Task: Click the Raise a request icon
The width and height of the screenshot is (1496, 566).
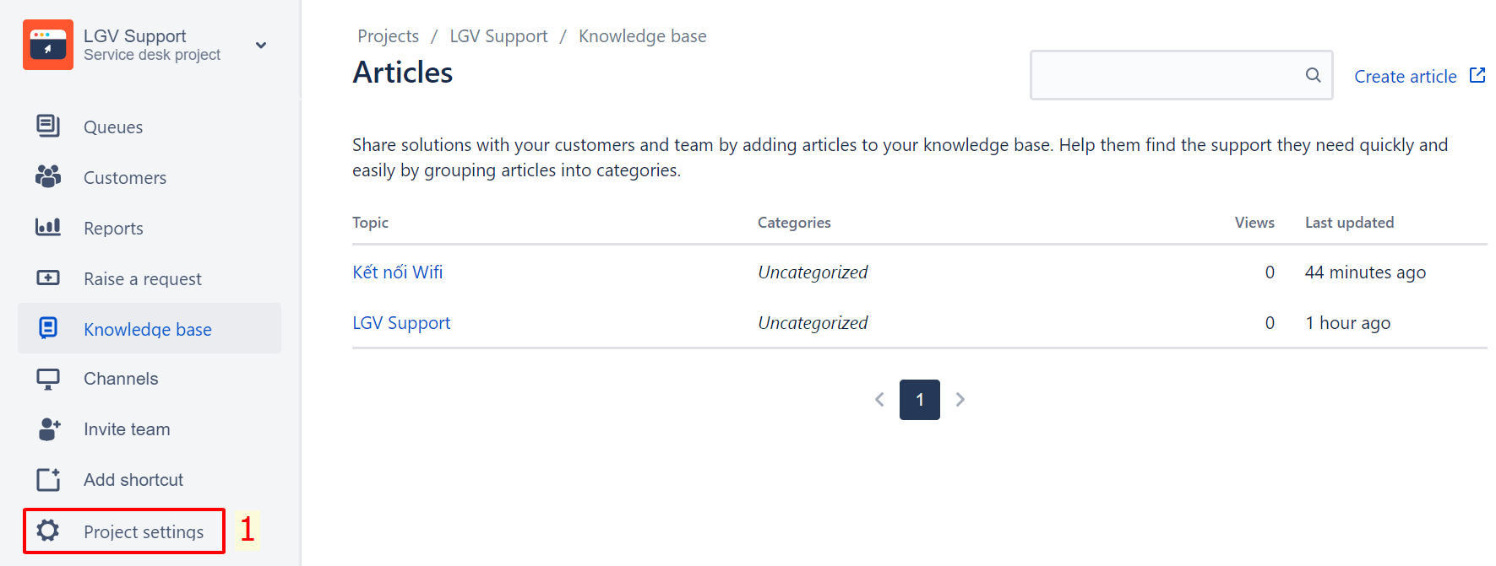Action: tap(48, 278)
